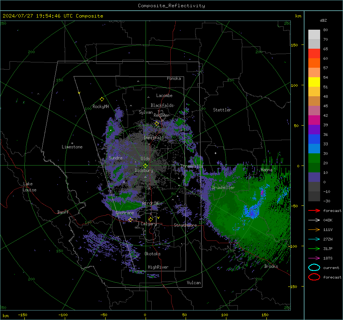Select the orange 111V arrow legend entry

(x=314, y=229)
